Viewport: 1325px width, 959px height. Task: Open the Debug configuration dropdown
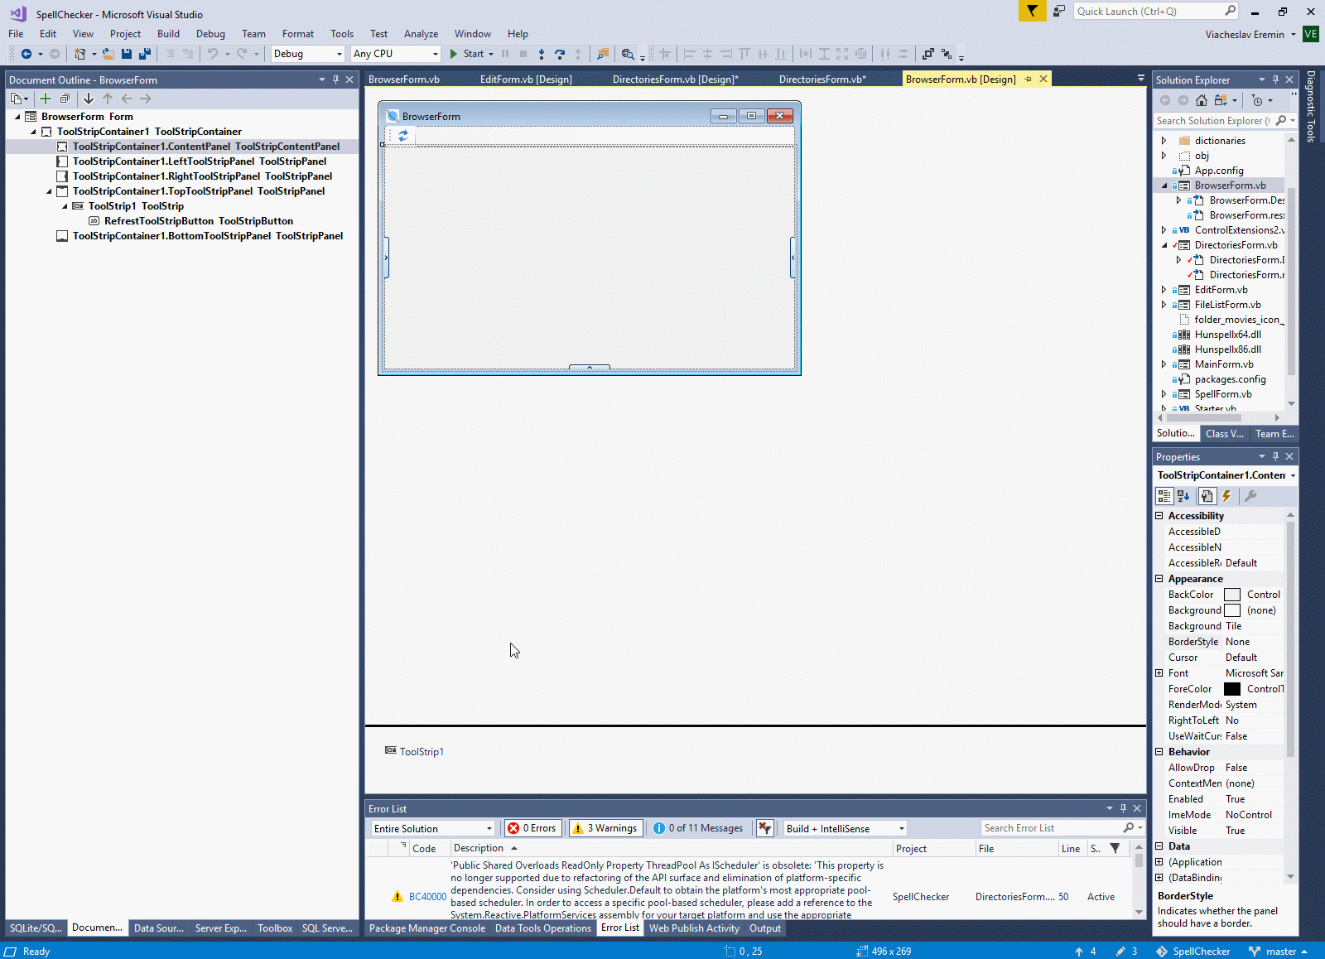point(308,54)
